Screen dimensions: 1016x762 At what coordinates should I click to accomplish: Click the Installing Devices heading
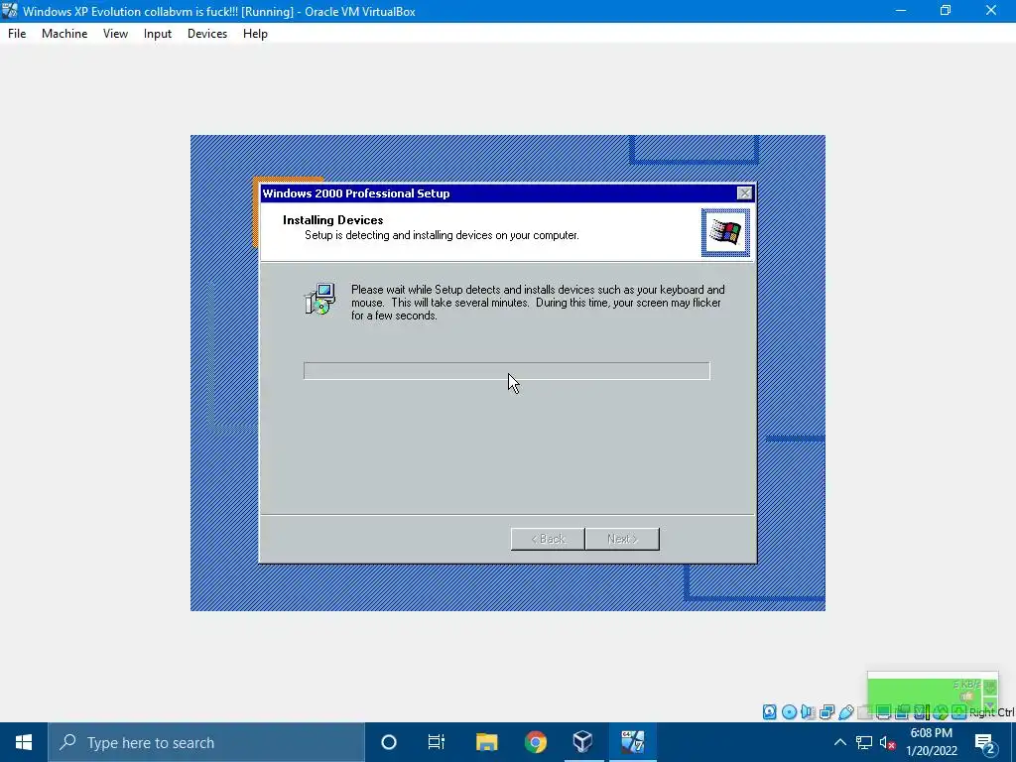[x=333, y=220]
